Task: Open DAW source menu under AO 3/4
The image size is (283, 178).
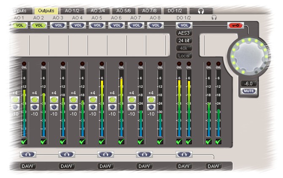Action: point(67,166)
